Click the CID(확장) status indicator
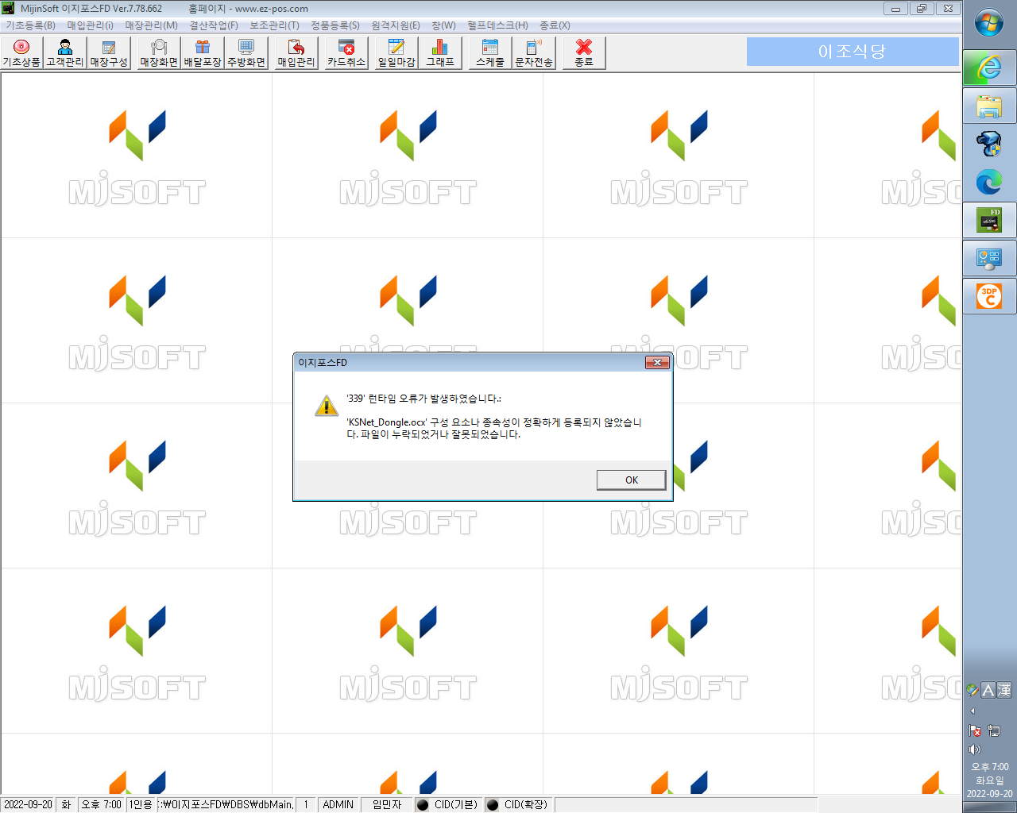Screen dimensions: 1017x813 tap(518, 804)
